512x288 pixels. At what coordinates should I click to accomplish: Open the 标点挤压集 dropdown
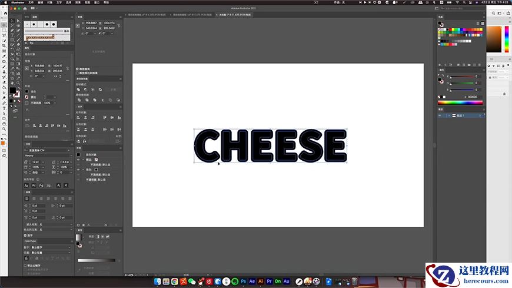tap(71, 230)
